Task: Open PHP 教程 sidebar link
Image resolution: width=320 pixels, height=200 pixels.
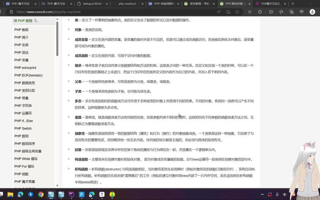Action: (22, 30)
